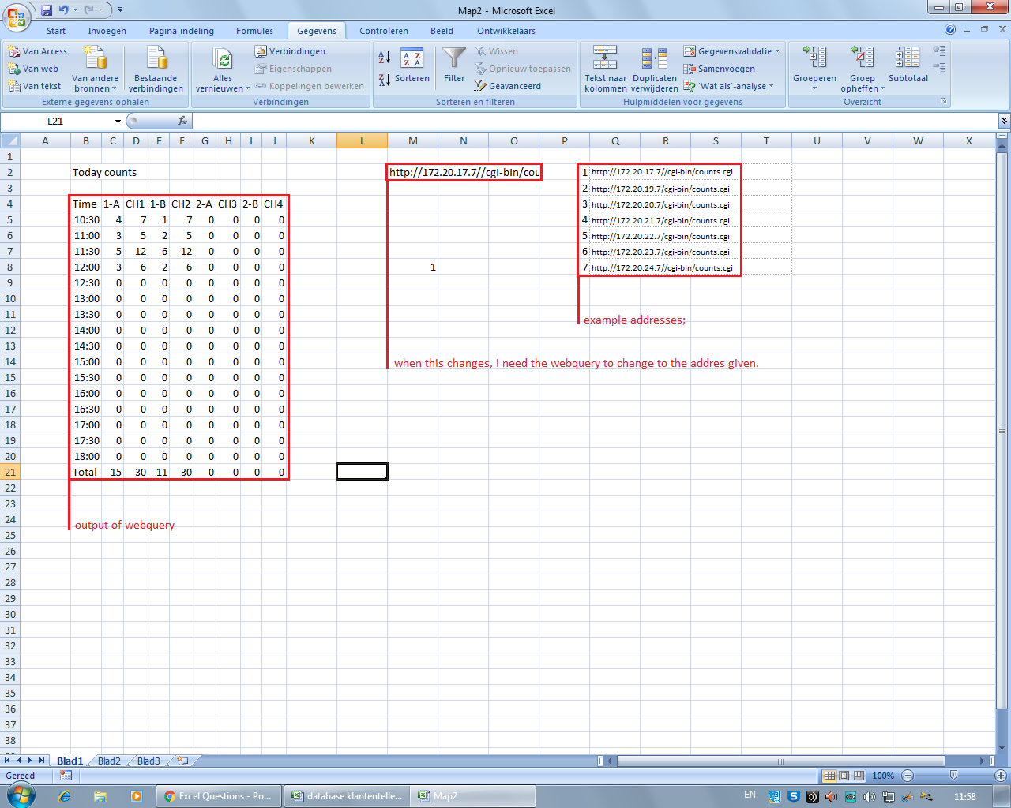Select all cells corner button
This screenshot has width=1011, height=808.
coord(9,141)
